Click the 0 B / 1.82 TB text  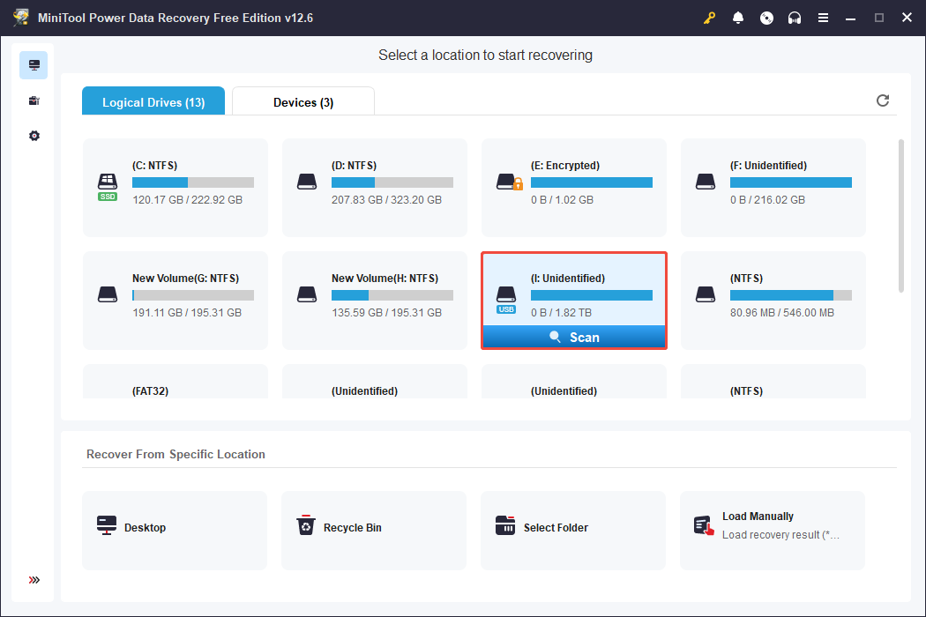coord(561,312)
